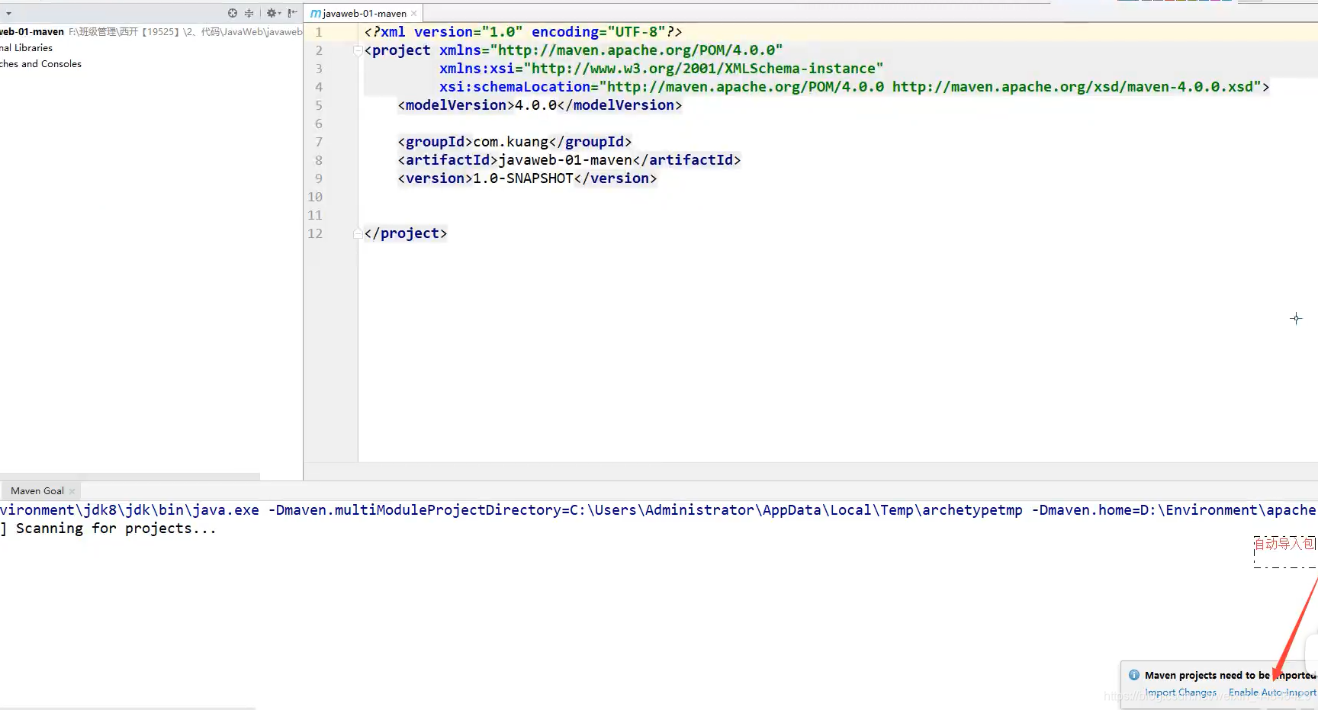Click the xsi:schemaLocation attribute

pos(850,87)
